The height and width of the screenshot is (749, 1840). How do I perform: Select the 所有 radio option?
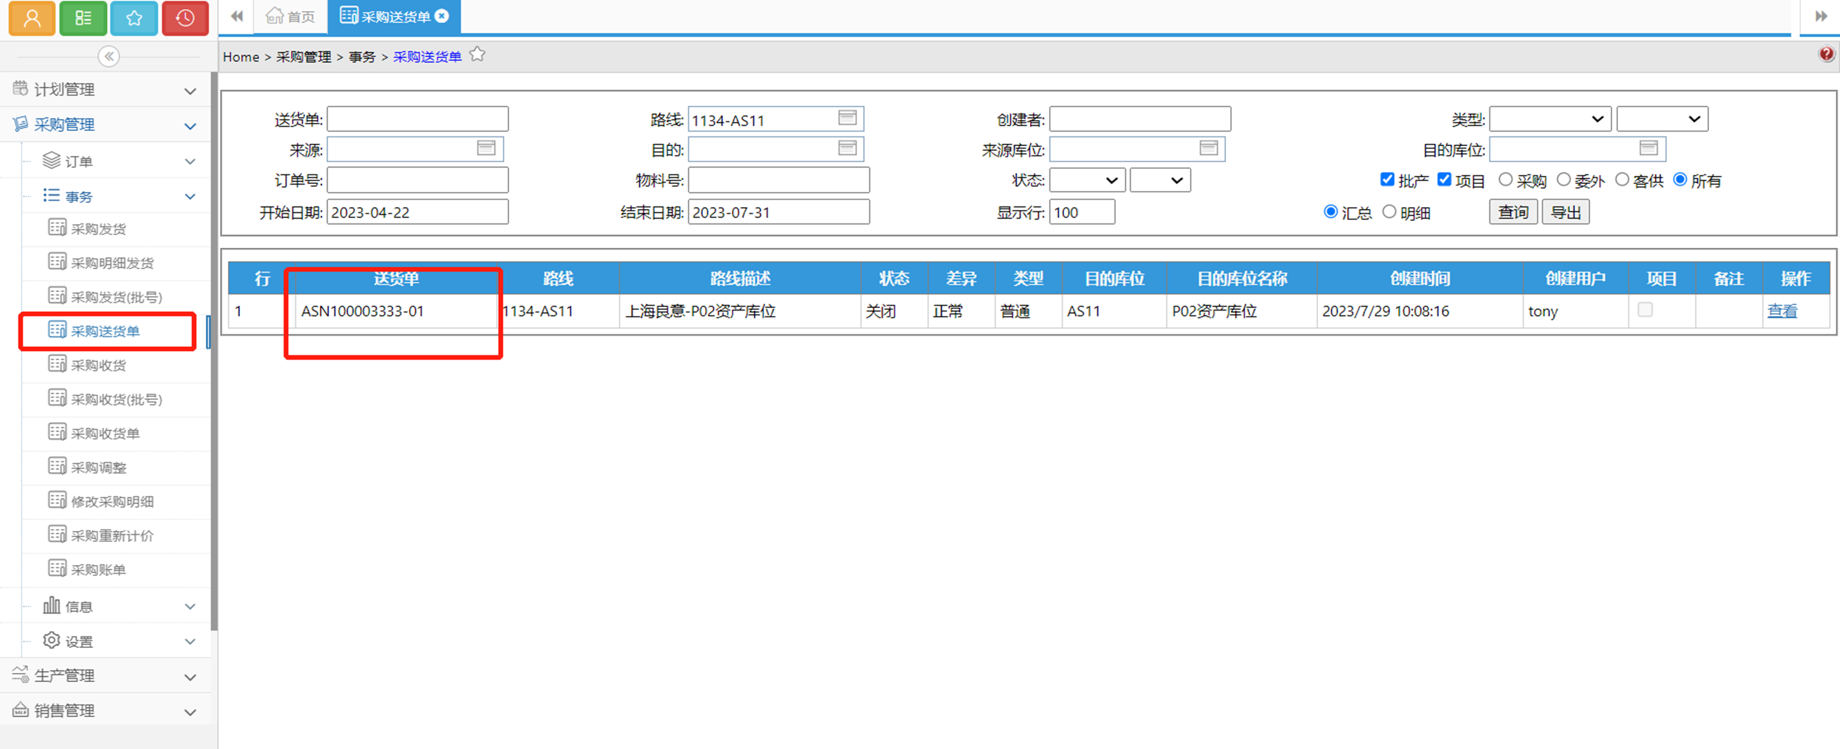click(x=1680, y=179)
